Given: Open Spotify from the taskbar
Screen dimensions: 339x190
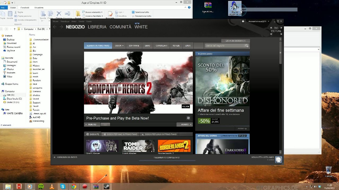Looking at the screenshot, I should click(41, 187).
